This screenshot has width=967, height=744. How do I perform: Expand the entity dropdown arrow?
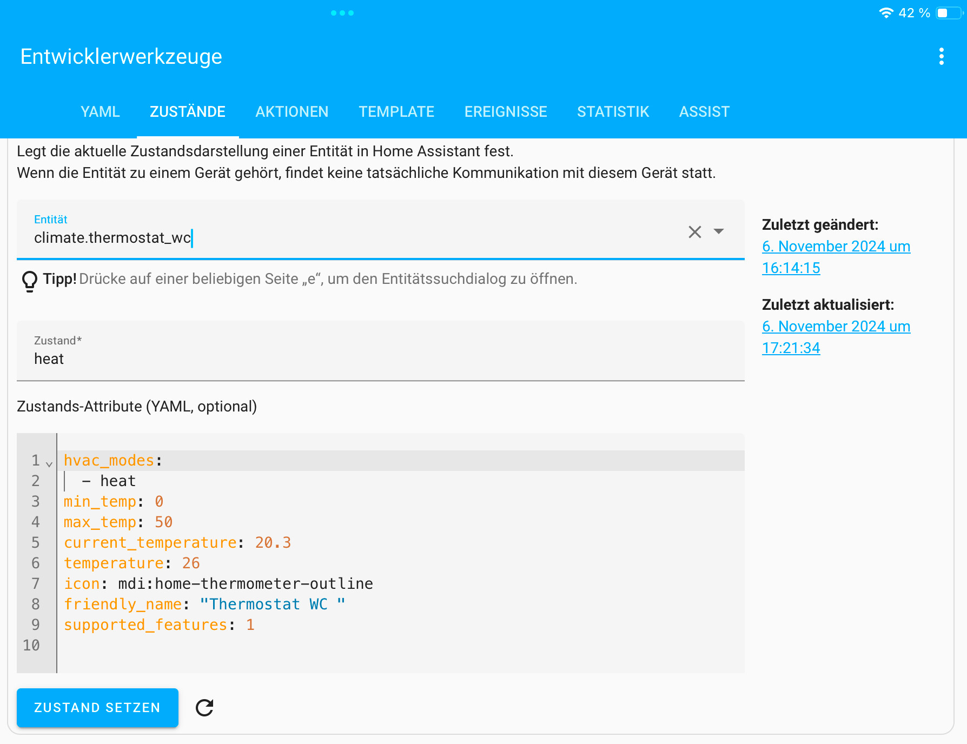719,231
